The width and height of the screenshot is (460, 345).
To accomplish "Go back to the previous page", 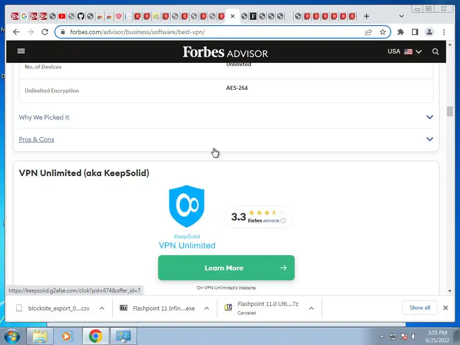I will (16, 32).
